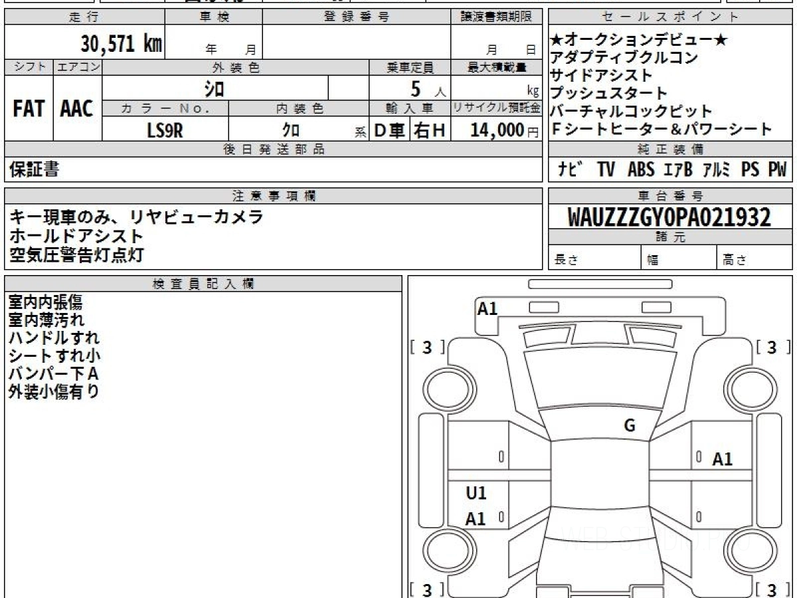
Task: Select the 室内薄汚れ inspector note
Action: (46, 321)
